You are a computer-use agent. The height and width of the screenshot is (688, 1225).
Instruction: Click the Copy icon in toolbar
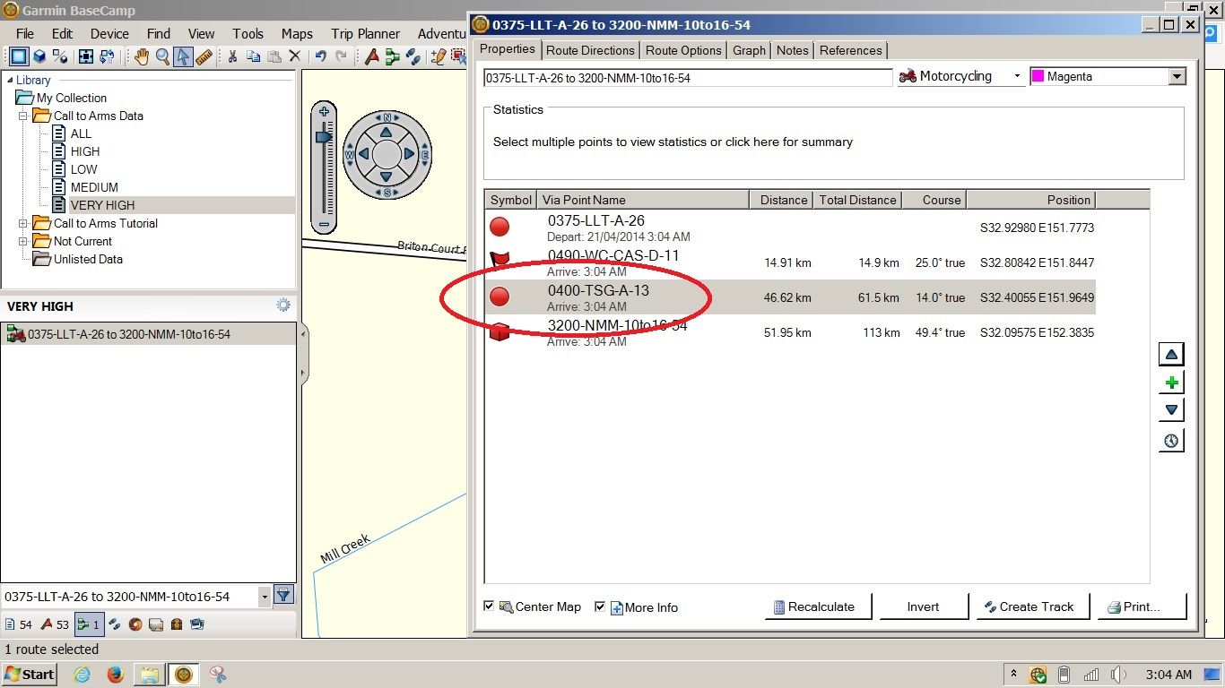click(253, 56)
